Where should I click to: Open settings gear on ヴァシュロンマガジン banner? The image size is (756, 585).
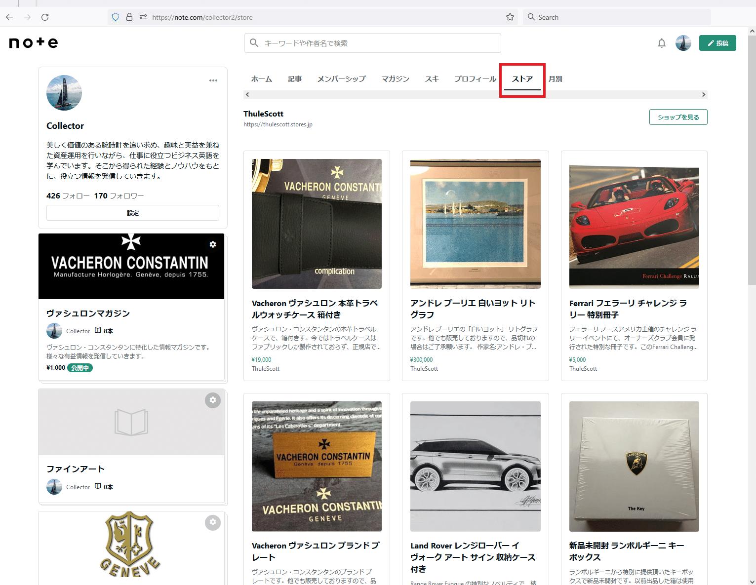point(213,244)
